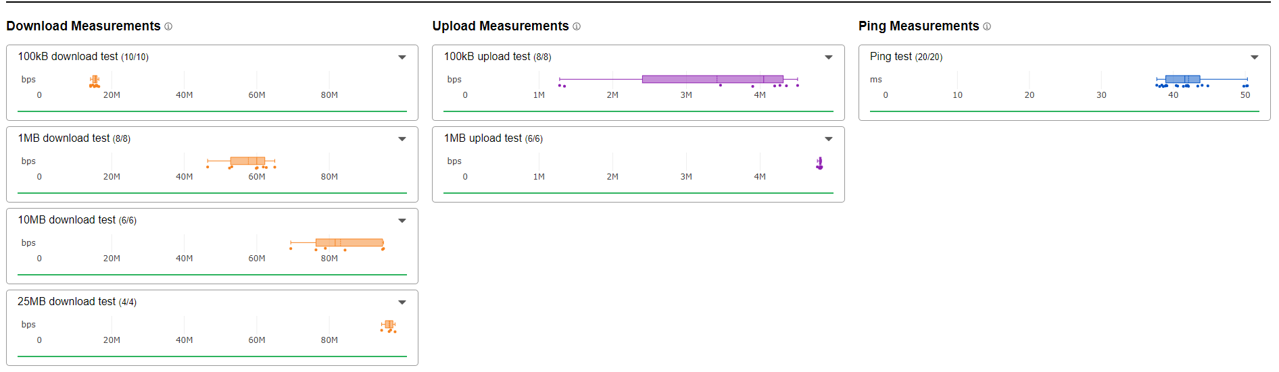Expand the 1MB download test arrow
This screenshot has width=1279, height=372.
pyautogui.click(x=402, y=139)
